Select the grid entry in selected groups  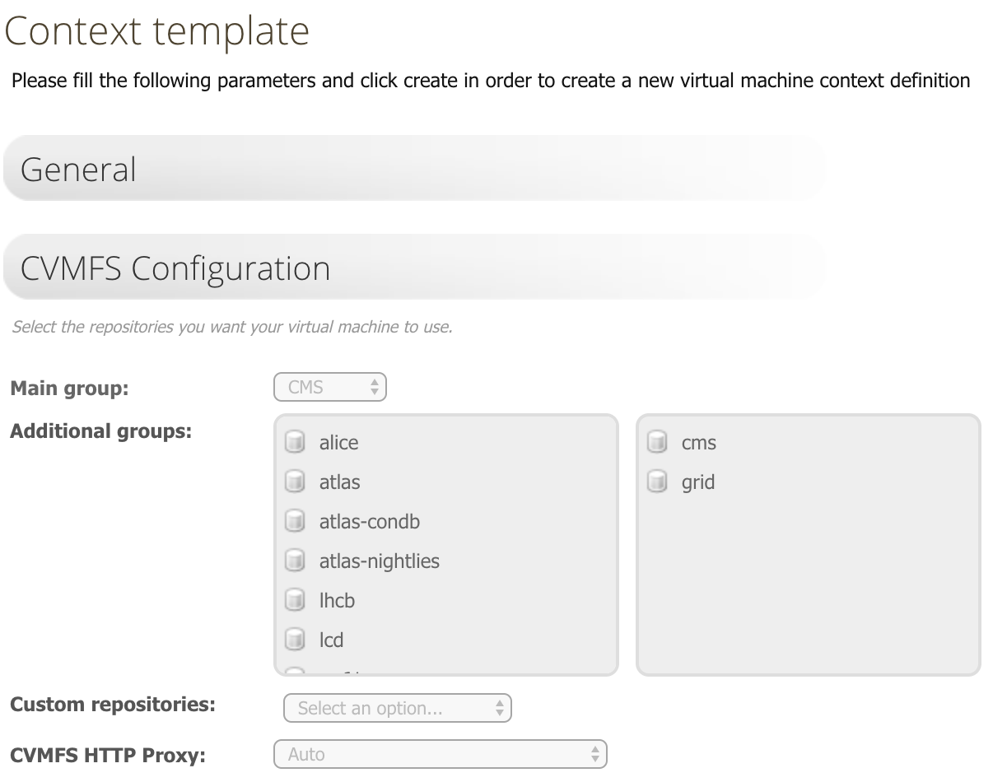[698, 482]
